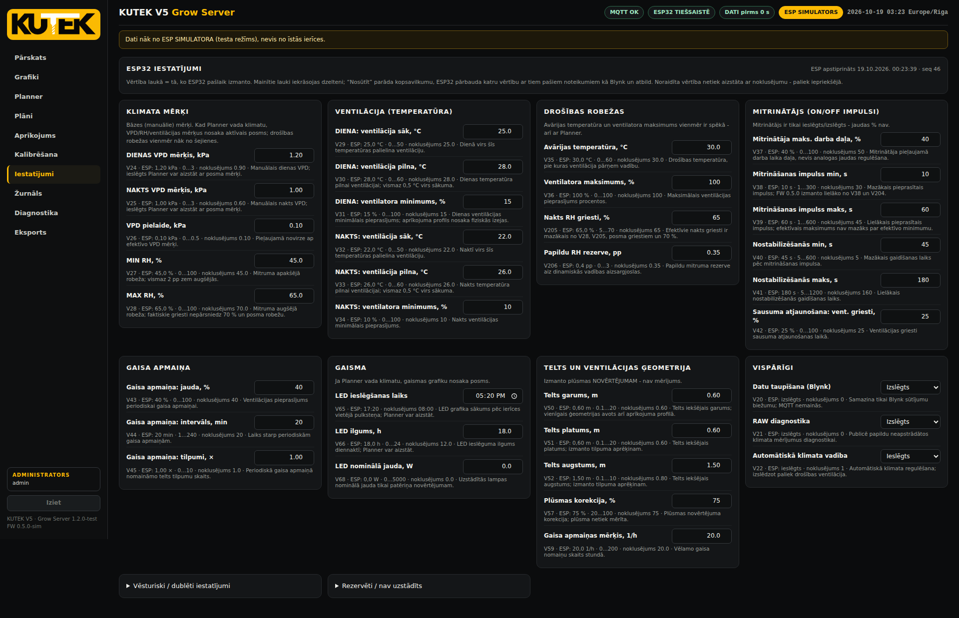Edit DIENAS VPD mērķis value field
This screenshot has width=959, height=618.
tap(284, 155)
